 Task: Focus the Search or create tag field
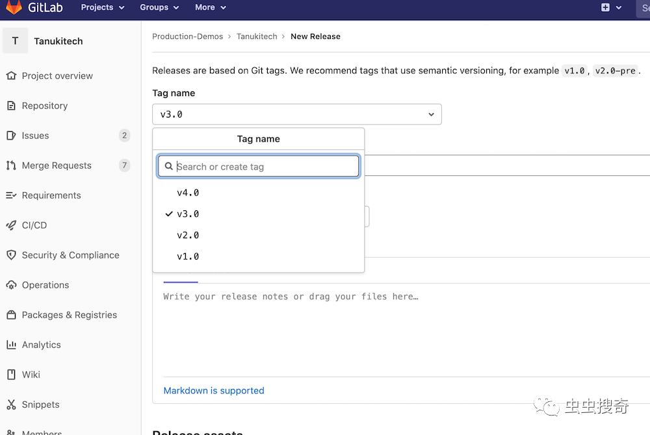pos(258,166)
